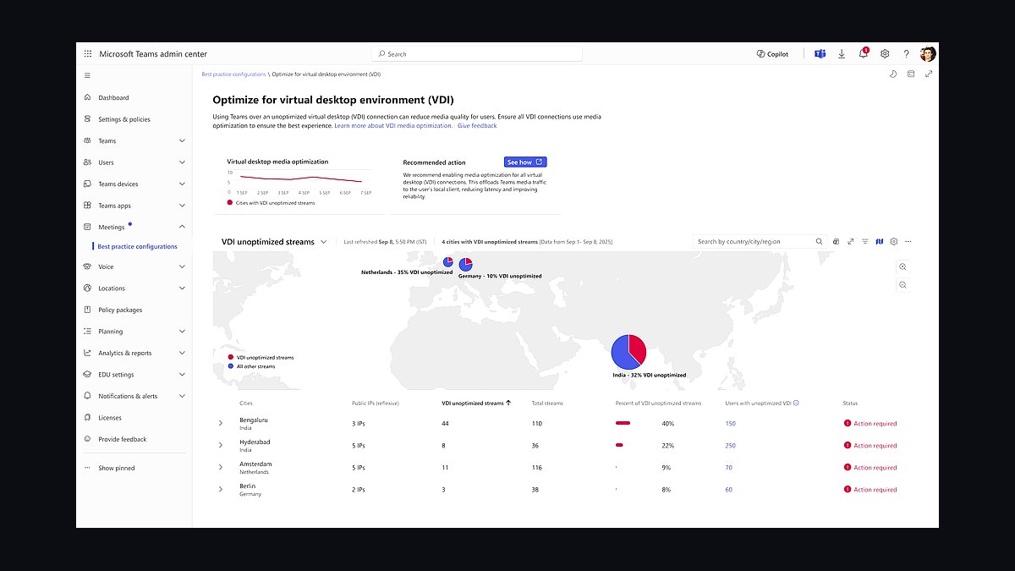Open the user profile avatar

pos(928,53)
